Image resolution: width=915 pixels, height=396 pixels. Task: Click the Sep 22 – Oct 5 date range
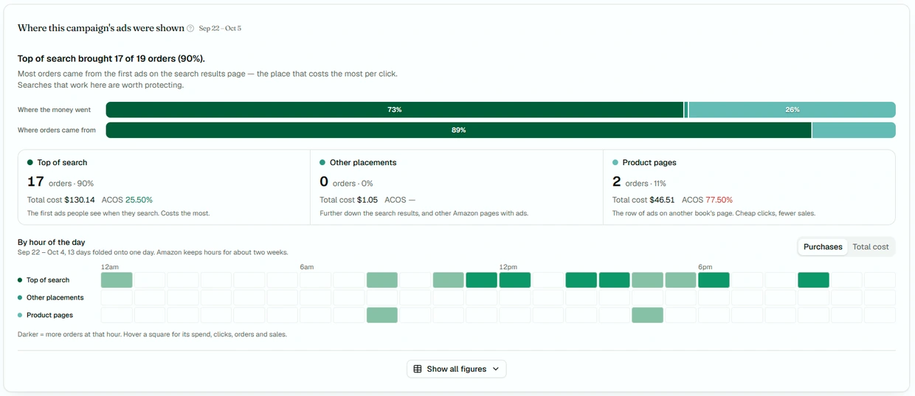point(220,29)
